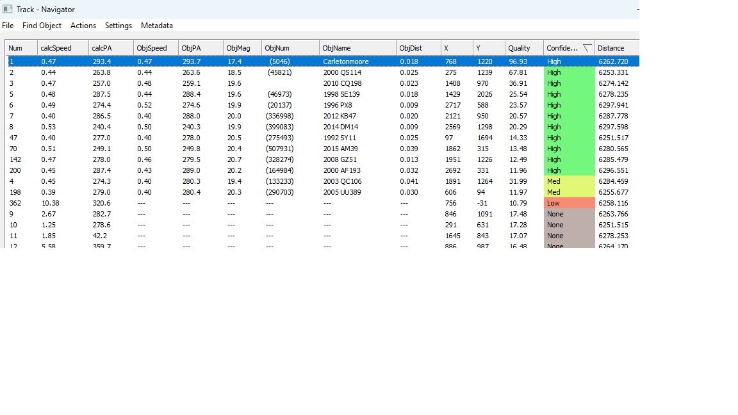
Task: Sort by the calcSpeed column header
Action: coord(63,48)
